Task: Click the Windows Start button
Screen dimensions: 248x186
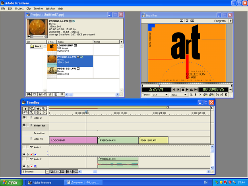Action: tap(12, 182)
